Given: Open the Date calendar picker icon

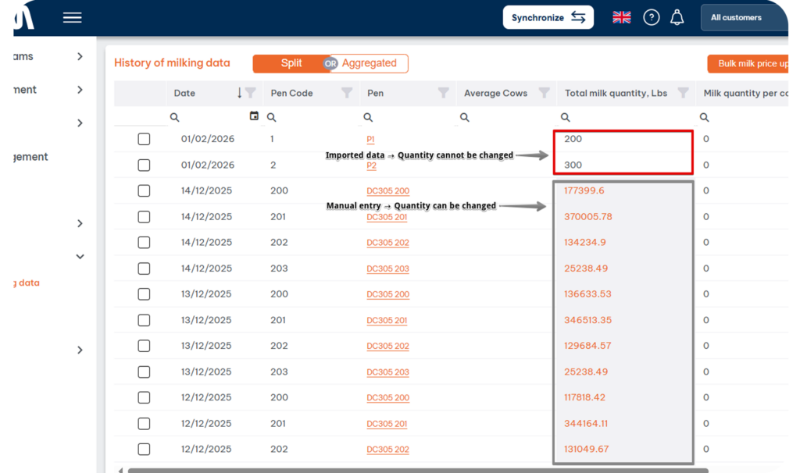Looking at the screenshot, I should (x=254, y=116).
